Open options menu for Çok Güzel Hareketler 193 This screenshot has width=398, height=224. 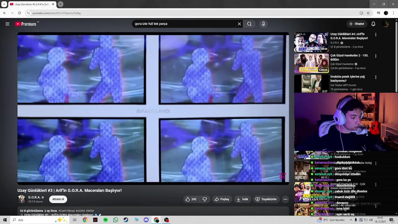pyautogui.click(x=376, y=56)
